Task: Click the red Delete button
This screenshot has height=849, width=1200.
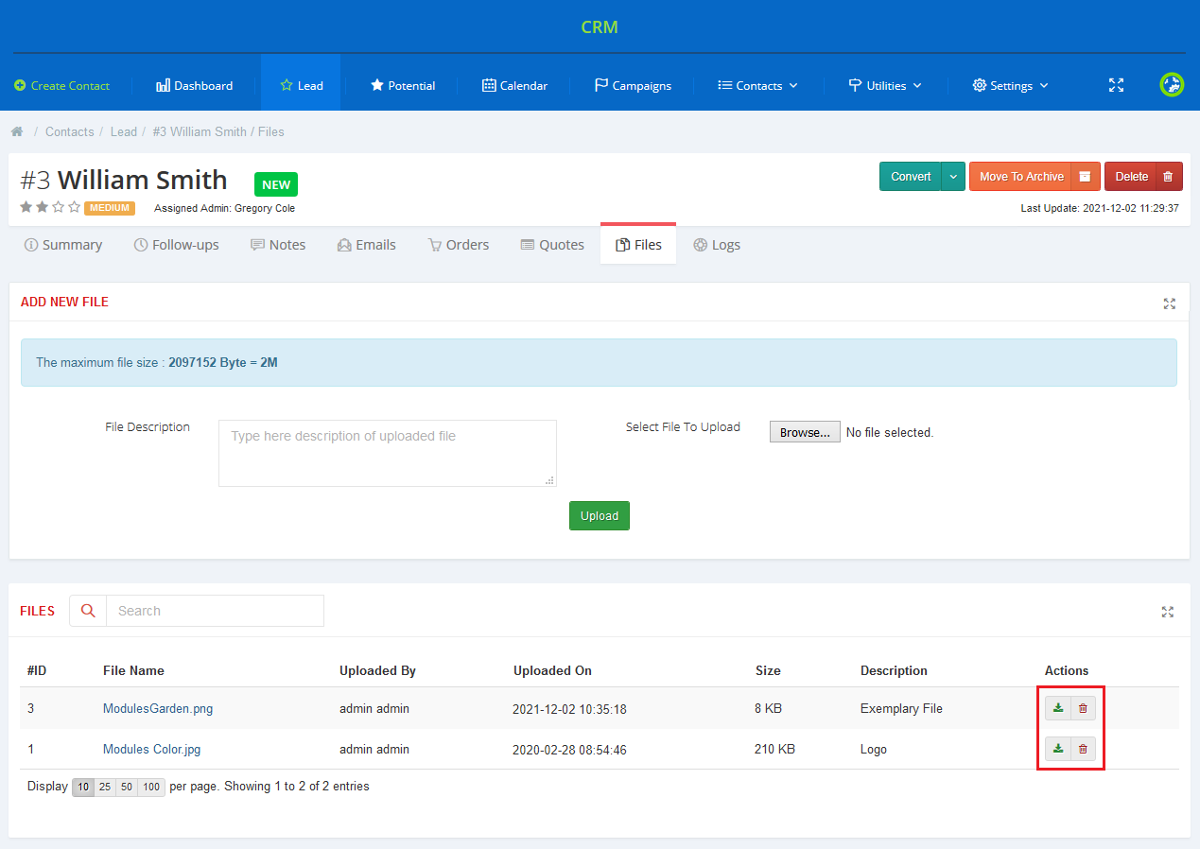Action: click(x=1131, y=177)
